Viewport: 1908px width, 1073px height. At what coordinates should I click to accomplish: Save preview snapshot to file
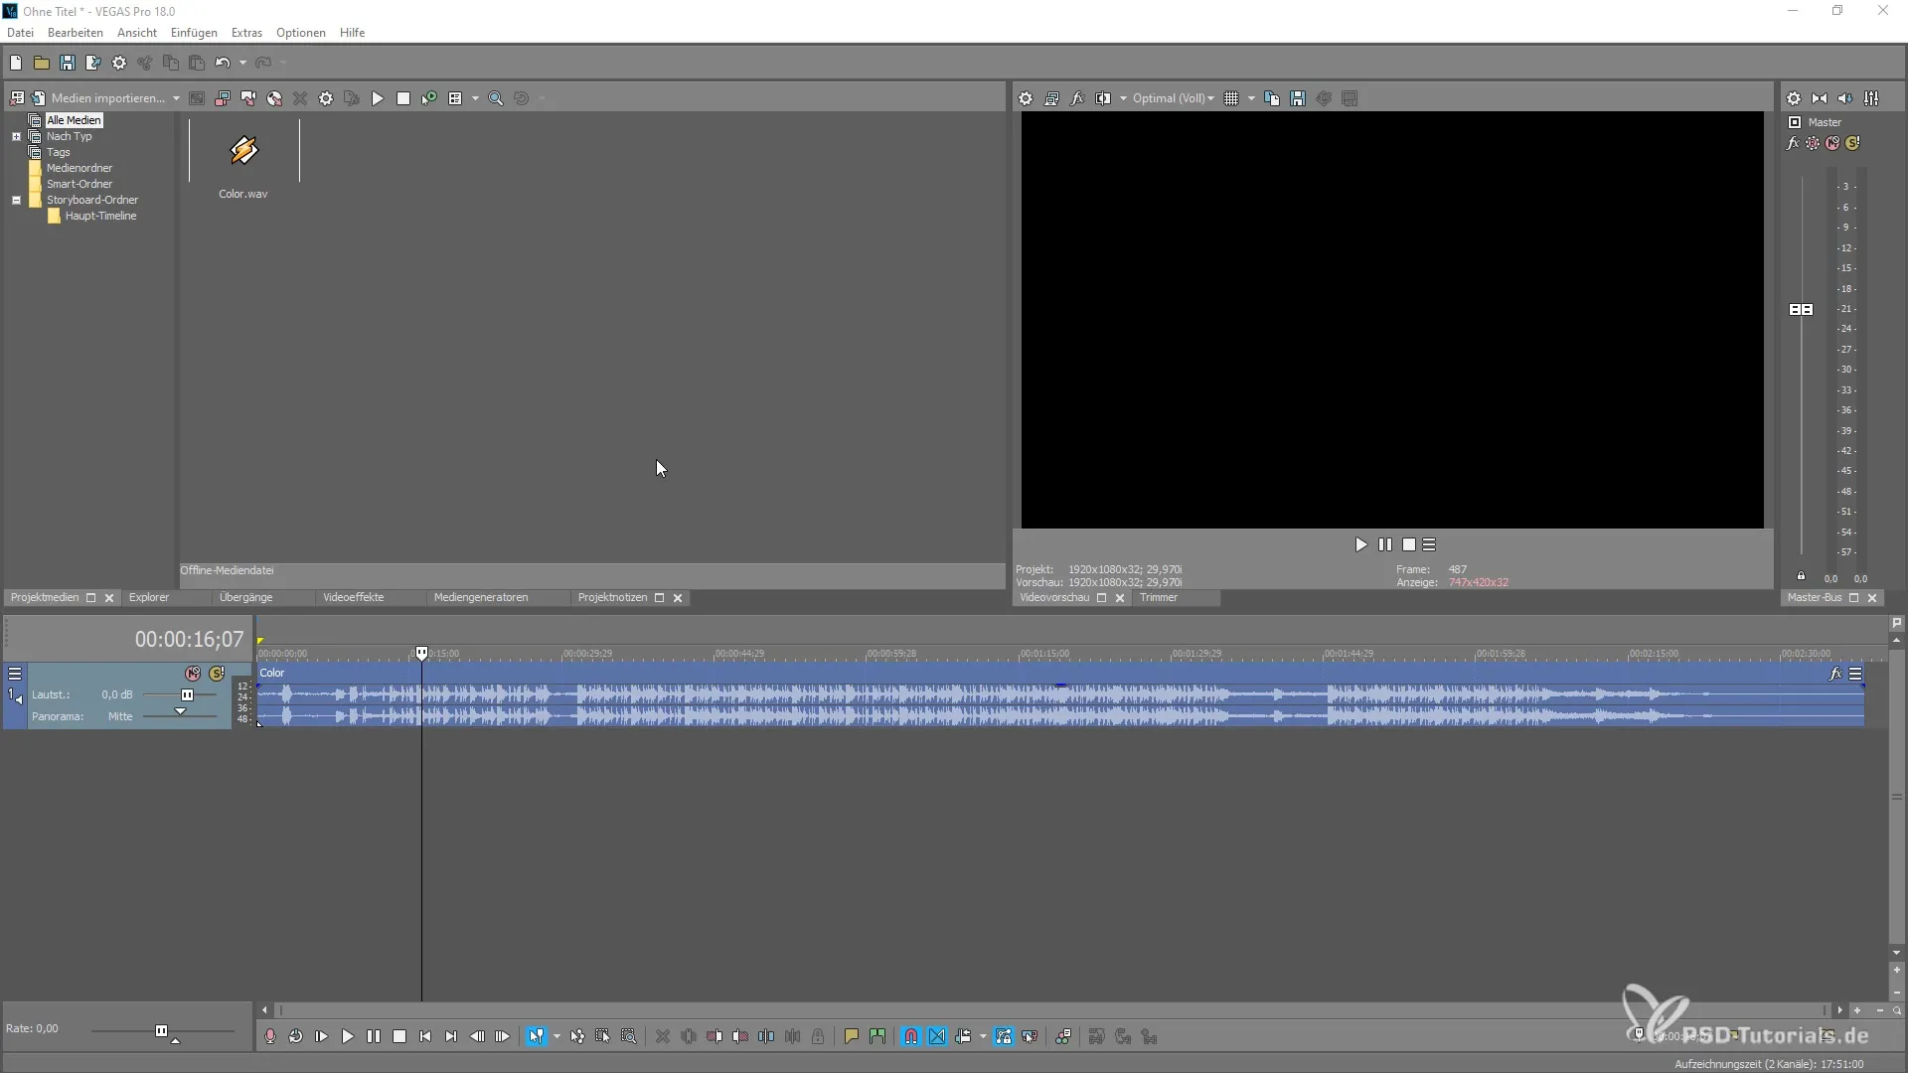coord(1298,98)
